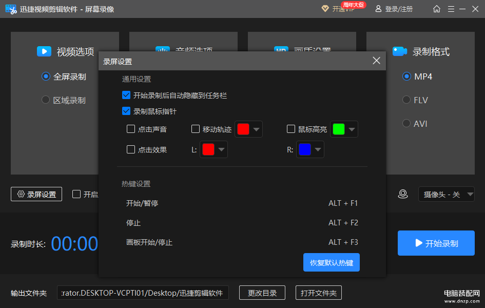The image size is (485, 308).
Task: Click 更改目录 button
Action: (262, 293)
